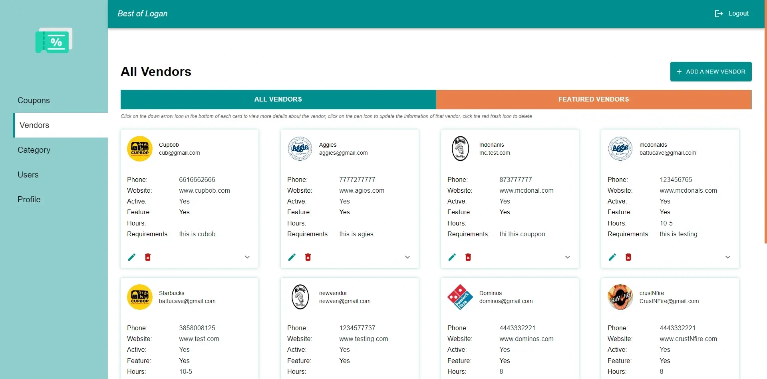Edit the mdonanls vendor with pen icon

click(x=452, y=257)
